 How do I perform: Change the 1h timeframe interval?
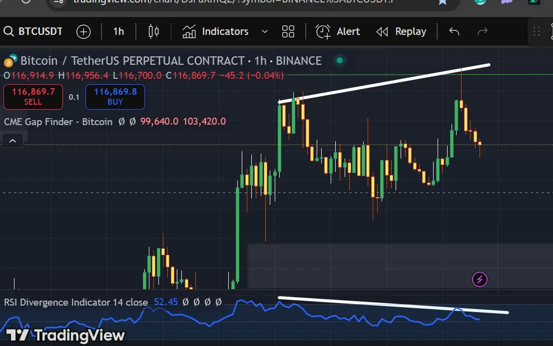[118, 31]
